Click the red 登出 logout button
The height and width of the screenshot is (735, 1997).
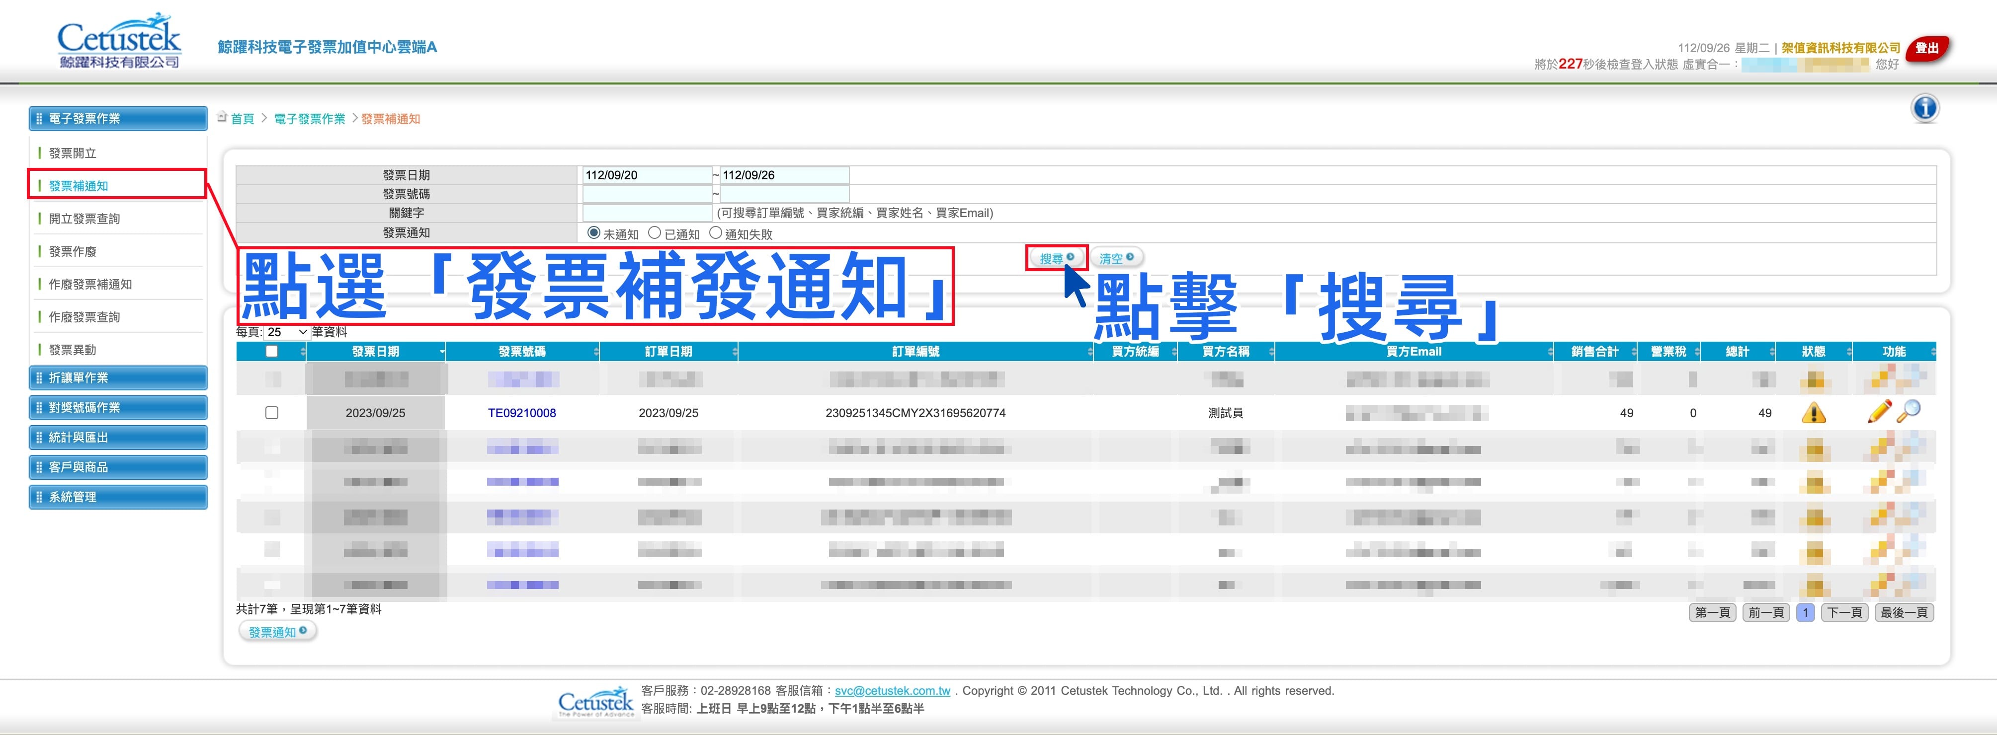pos(1926,49)
